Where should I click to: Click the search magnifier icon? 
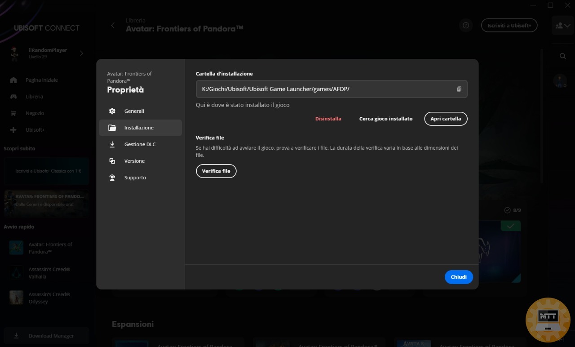pyautogui.click(x=562, y=56)
